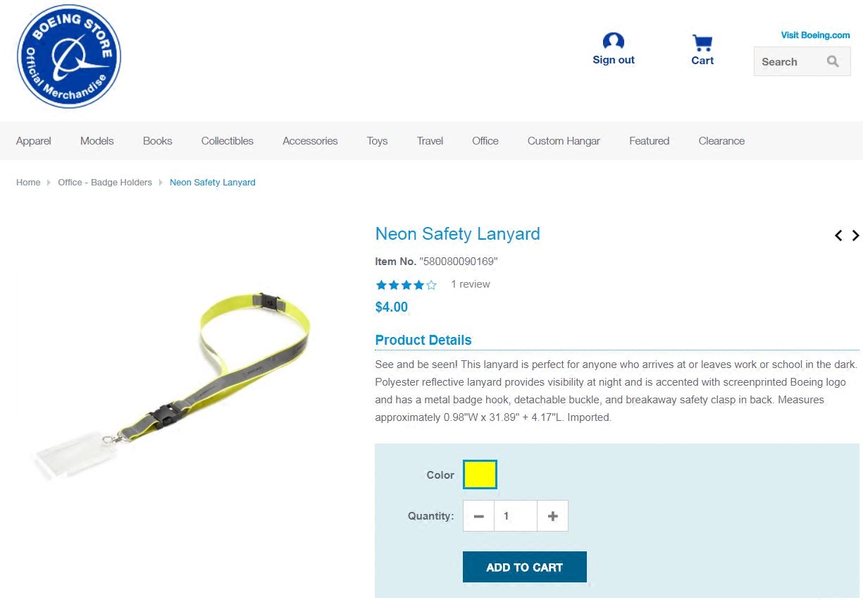Select the yellow color swatch
Image resolution: width=863 pixels, height=600 pixels.
(x=480, y=475)
